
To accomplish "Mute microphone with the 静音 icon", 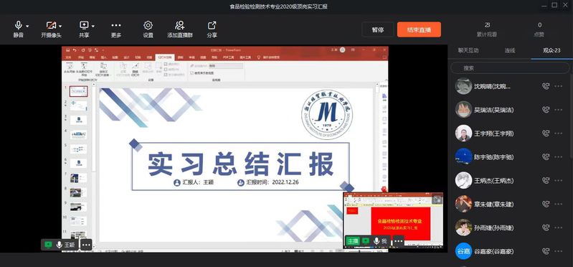I will click(18, 26).
